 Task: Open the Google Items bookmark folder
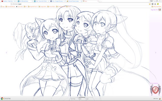43,7
